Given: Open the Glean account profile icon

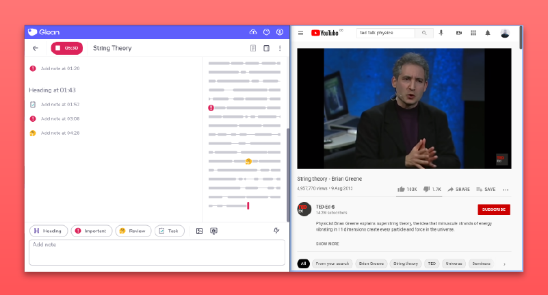Looking at the screenshot, I should pyautogui.click(x=280, y=32).
